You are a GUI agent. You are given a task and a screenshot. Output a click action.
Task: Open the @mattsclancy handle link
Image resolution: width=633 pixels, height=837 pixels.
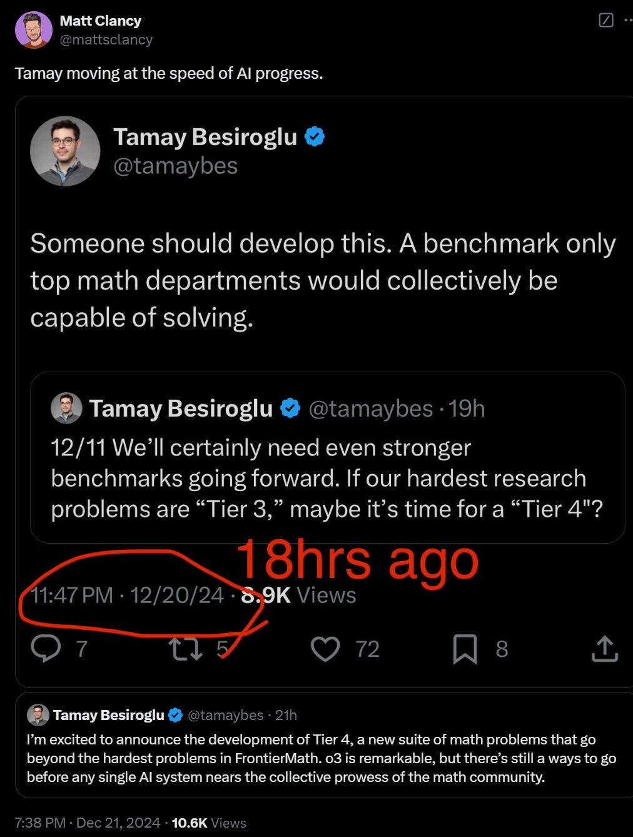coord(106,39)
